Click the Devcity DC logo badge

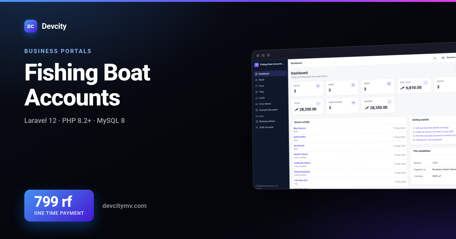(31, 26)
